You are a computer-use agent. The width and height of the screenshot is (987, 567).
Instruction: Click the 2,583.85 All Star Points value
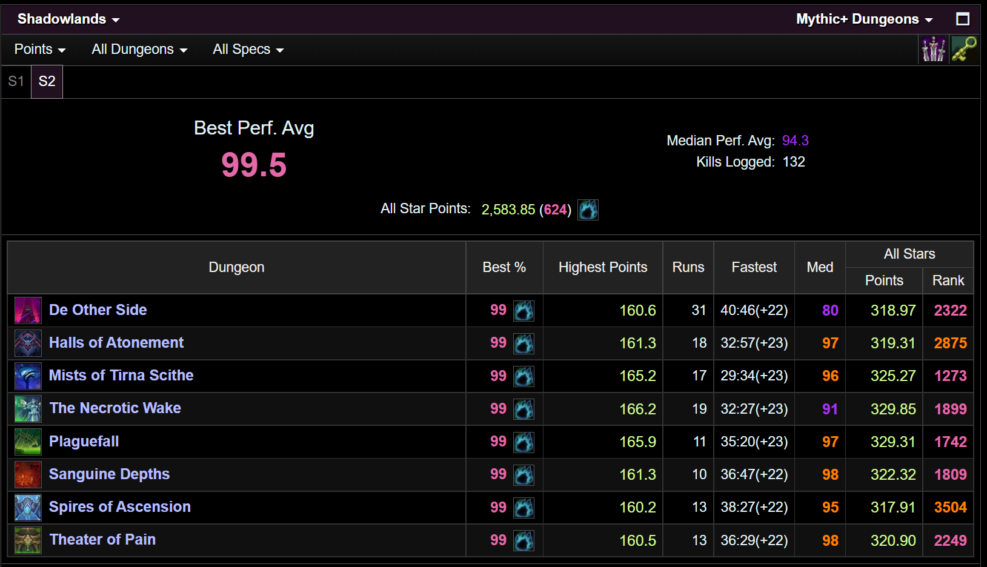[508, 210]
